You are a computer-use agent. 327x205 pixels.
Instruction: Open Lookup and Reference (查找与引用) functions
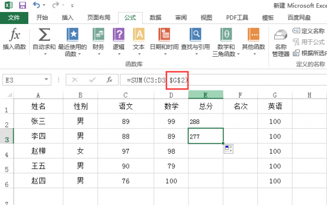pyautogui.click(x=196, y=34)
